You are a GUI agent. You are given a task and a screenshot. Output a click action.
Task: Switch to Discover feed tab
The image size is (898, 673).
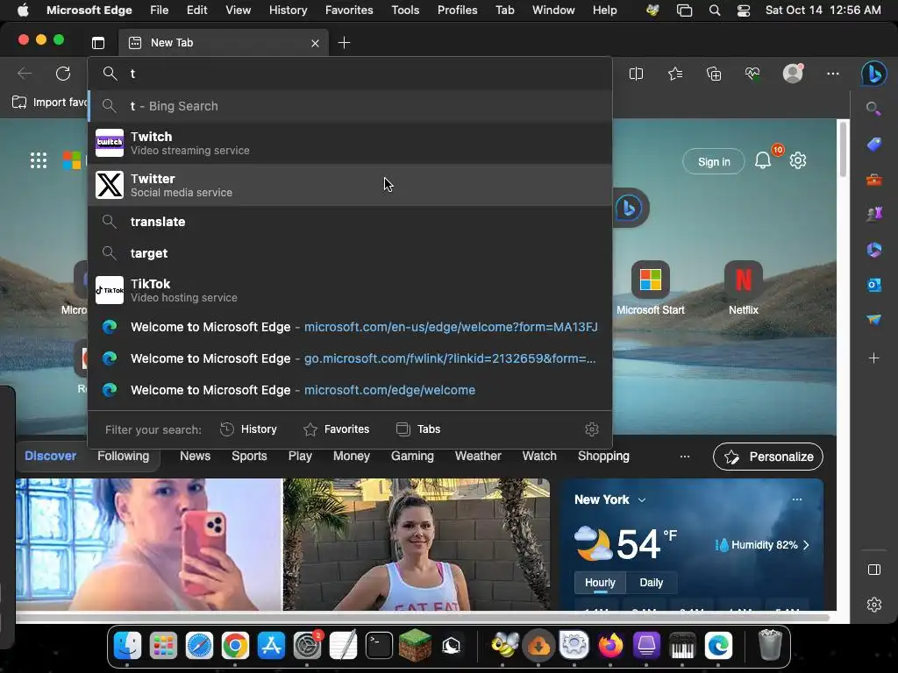50,456
